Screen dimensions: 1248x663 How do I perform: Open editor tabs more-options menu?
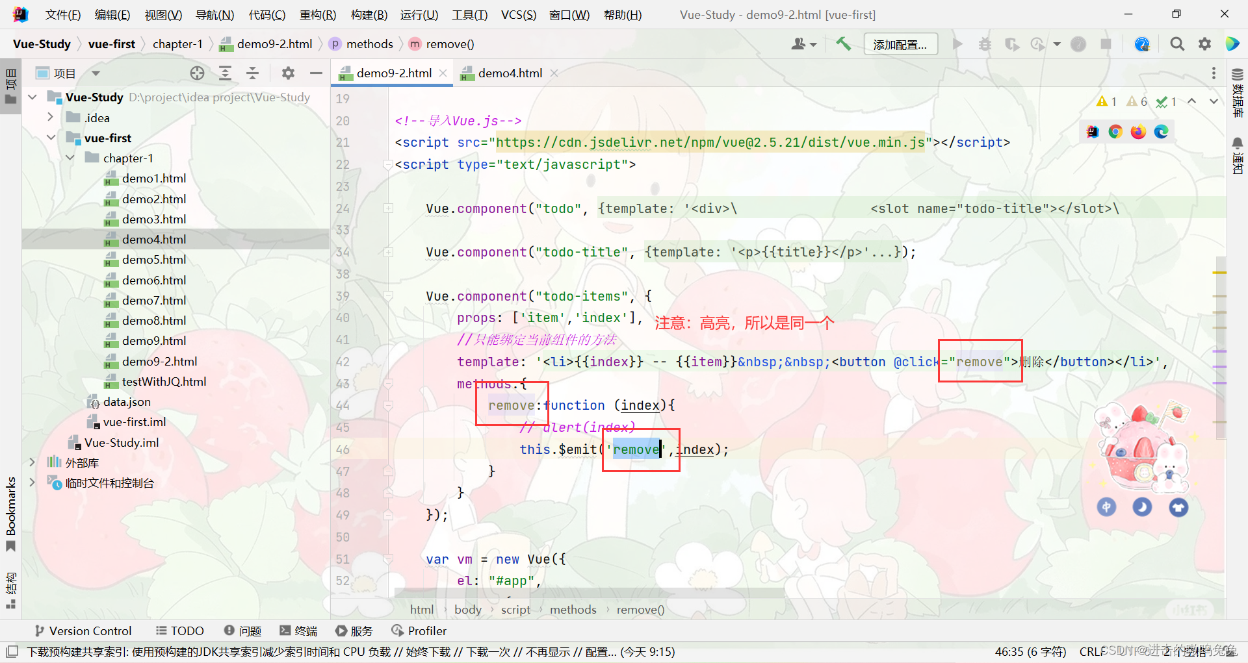[1214, 73]
